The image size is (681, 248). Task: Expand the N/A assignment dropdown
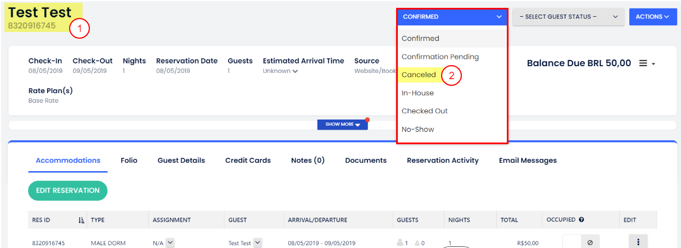[170, 243]
